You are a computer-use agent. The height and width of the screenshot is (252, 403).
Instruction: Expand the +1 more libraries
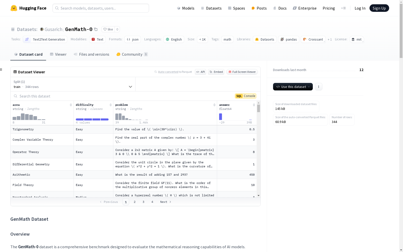click(x=330, y=39)
